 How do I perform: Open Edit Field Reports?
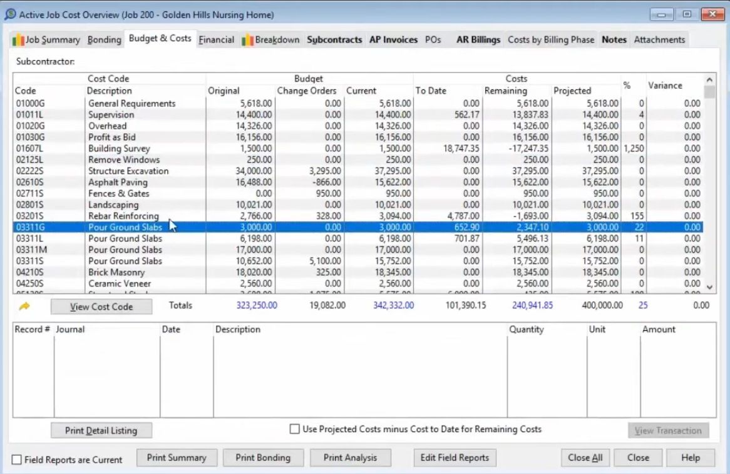[455, 458]
